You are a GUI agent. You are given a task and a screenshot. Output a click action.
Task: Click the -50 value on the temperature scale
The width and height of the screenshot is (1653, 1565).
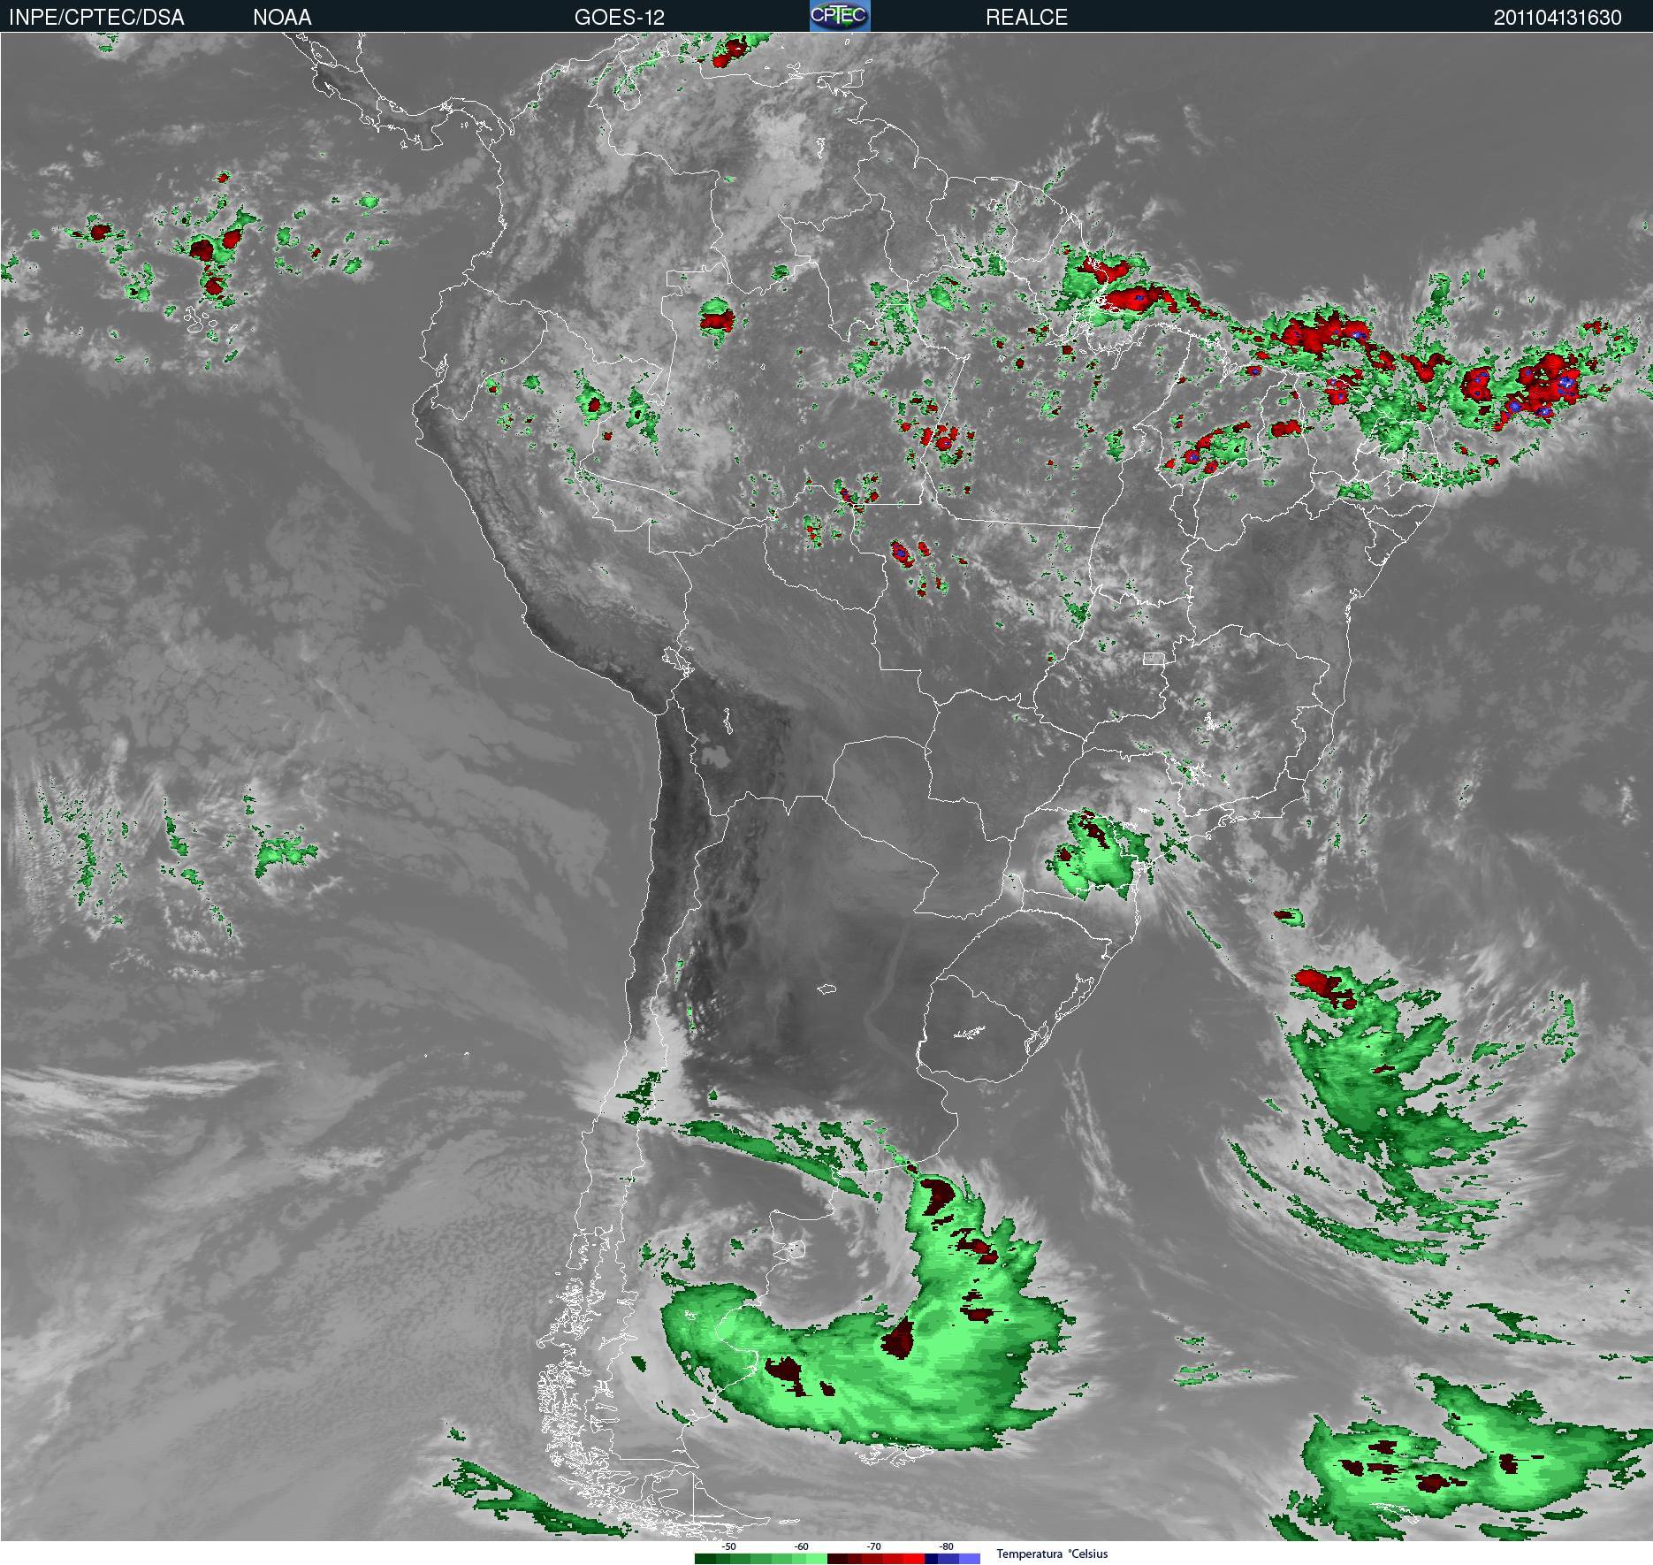(728, 1546)
